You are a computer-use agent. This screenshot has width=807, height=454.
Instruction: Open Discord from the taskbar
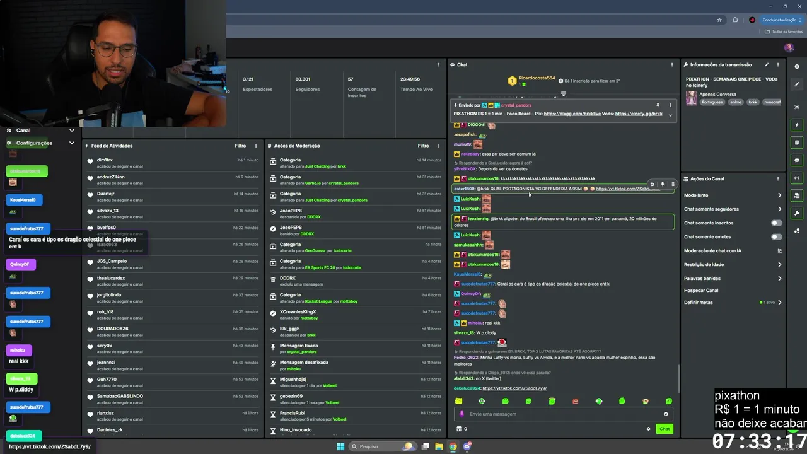click(x=467, y=446)
